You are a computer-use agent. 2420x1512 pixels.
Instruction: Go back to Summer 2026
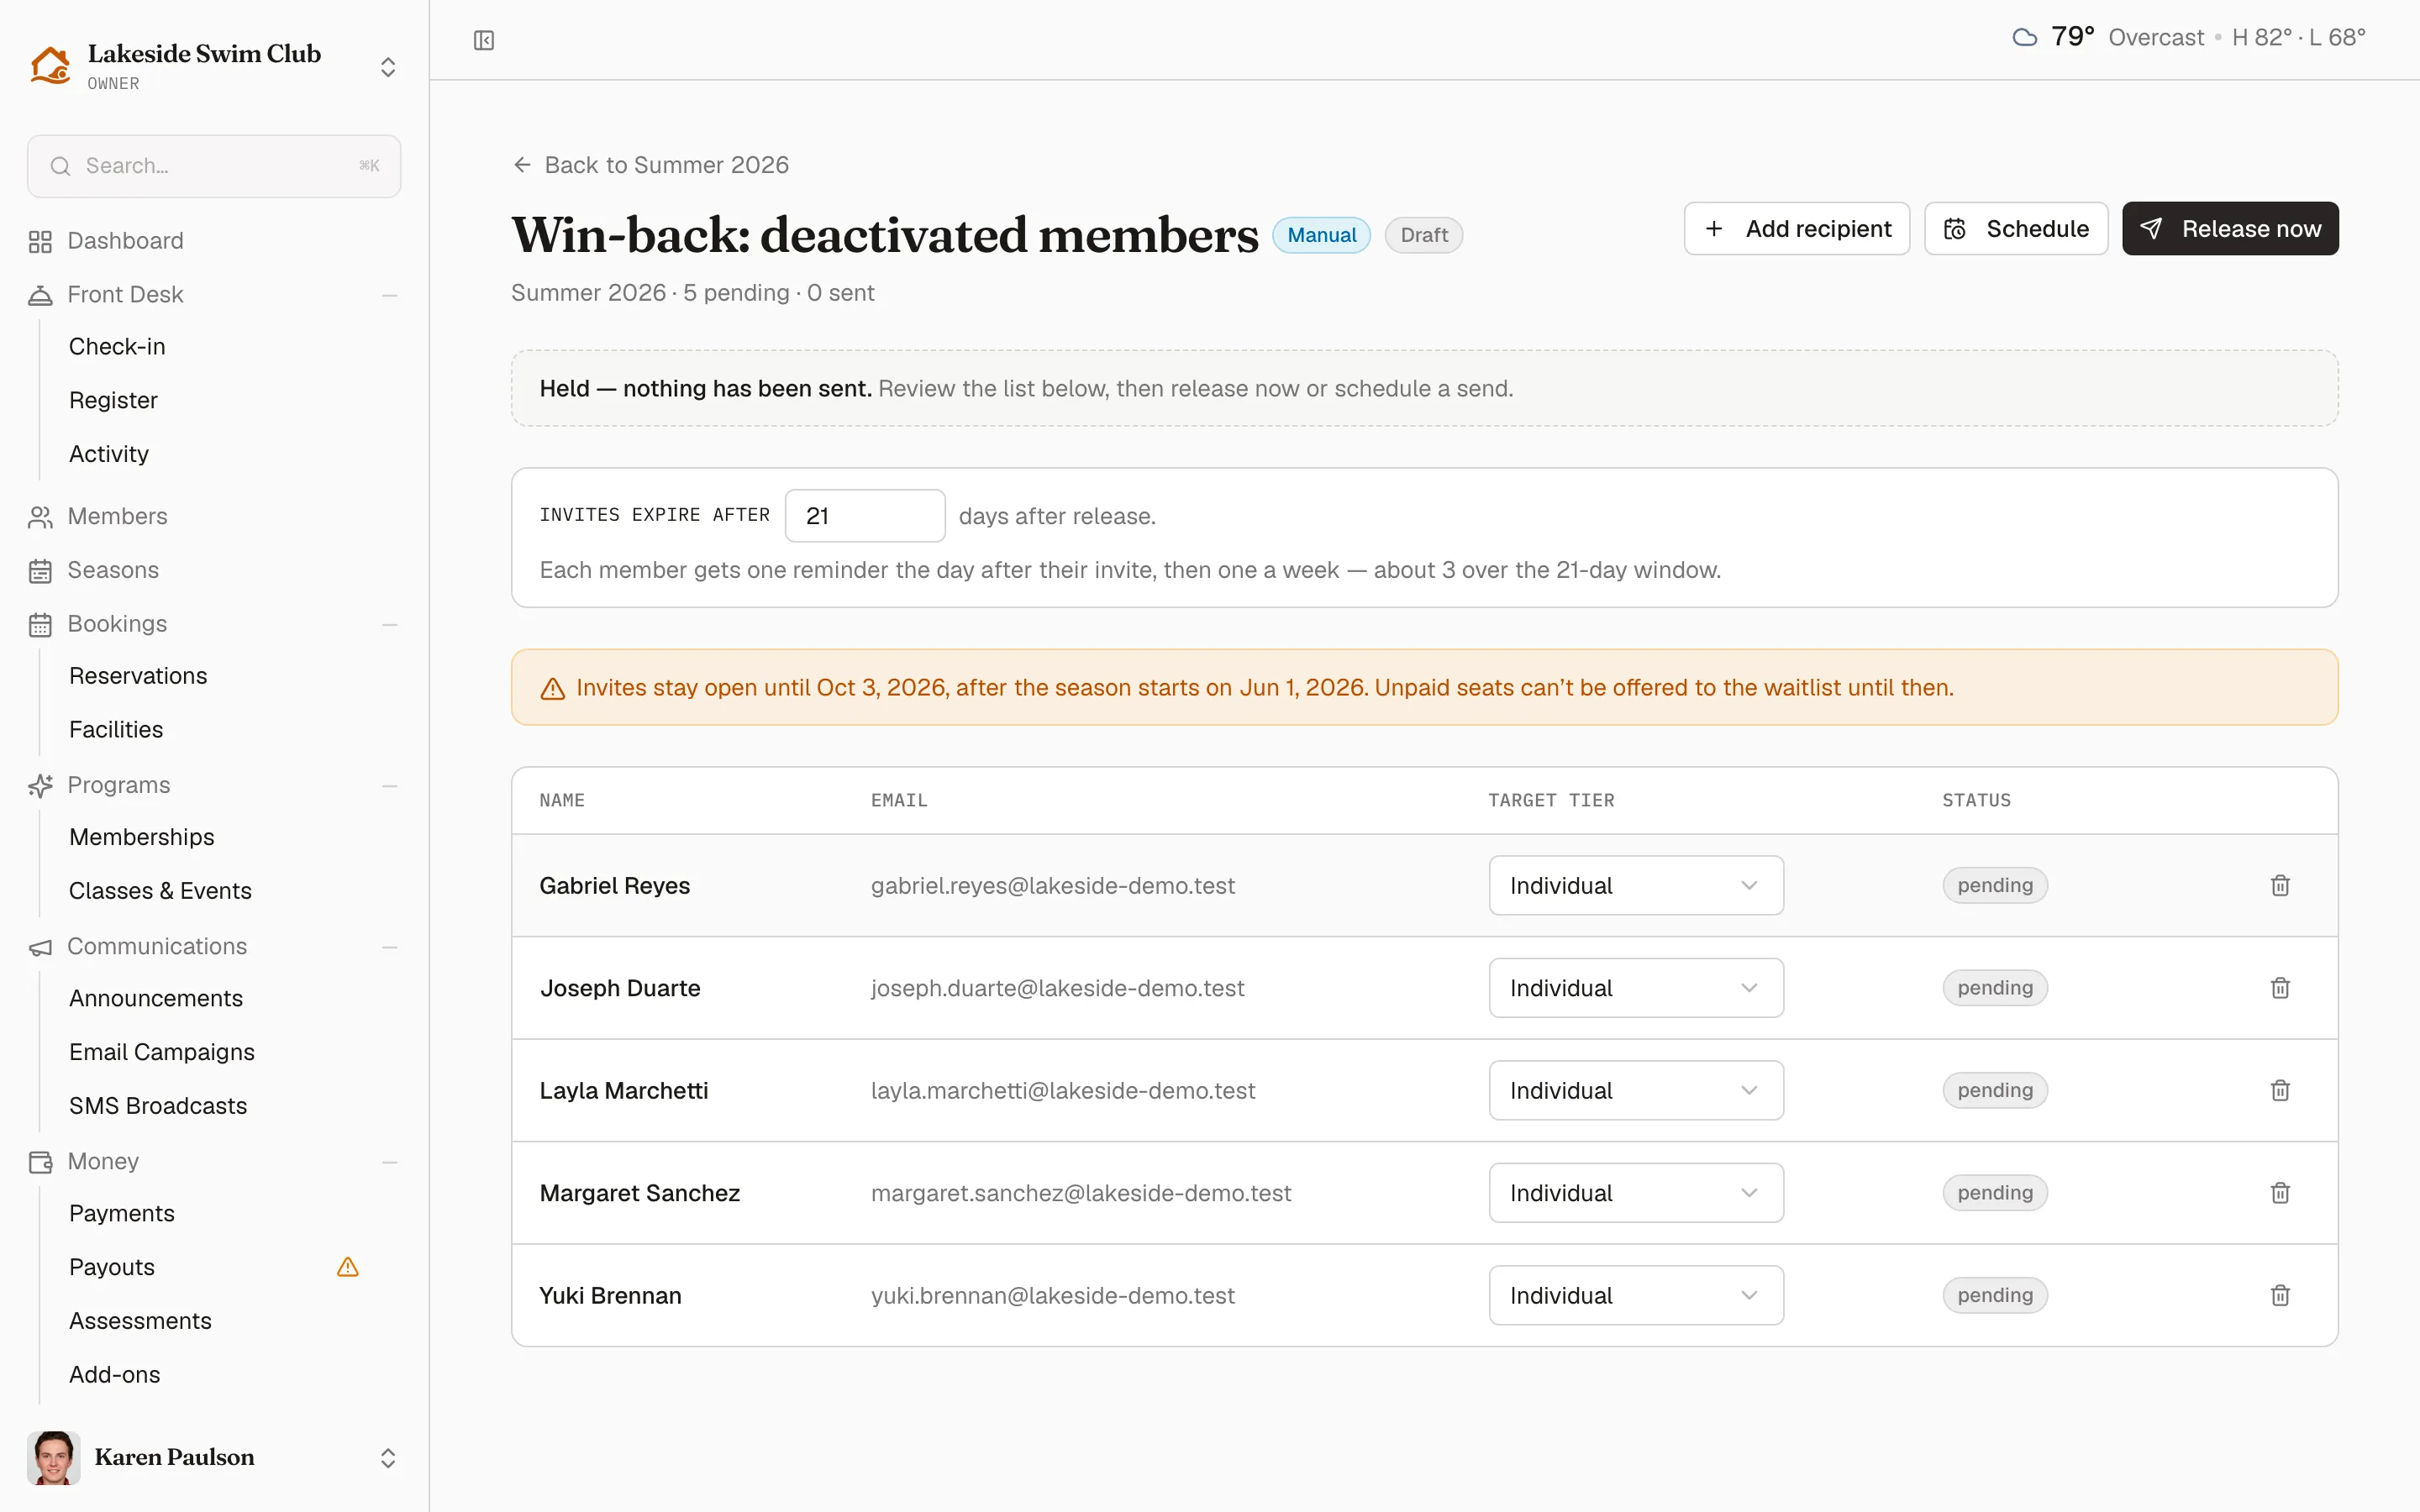pos(651,165)
